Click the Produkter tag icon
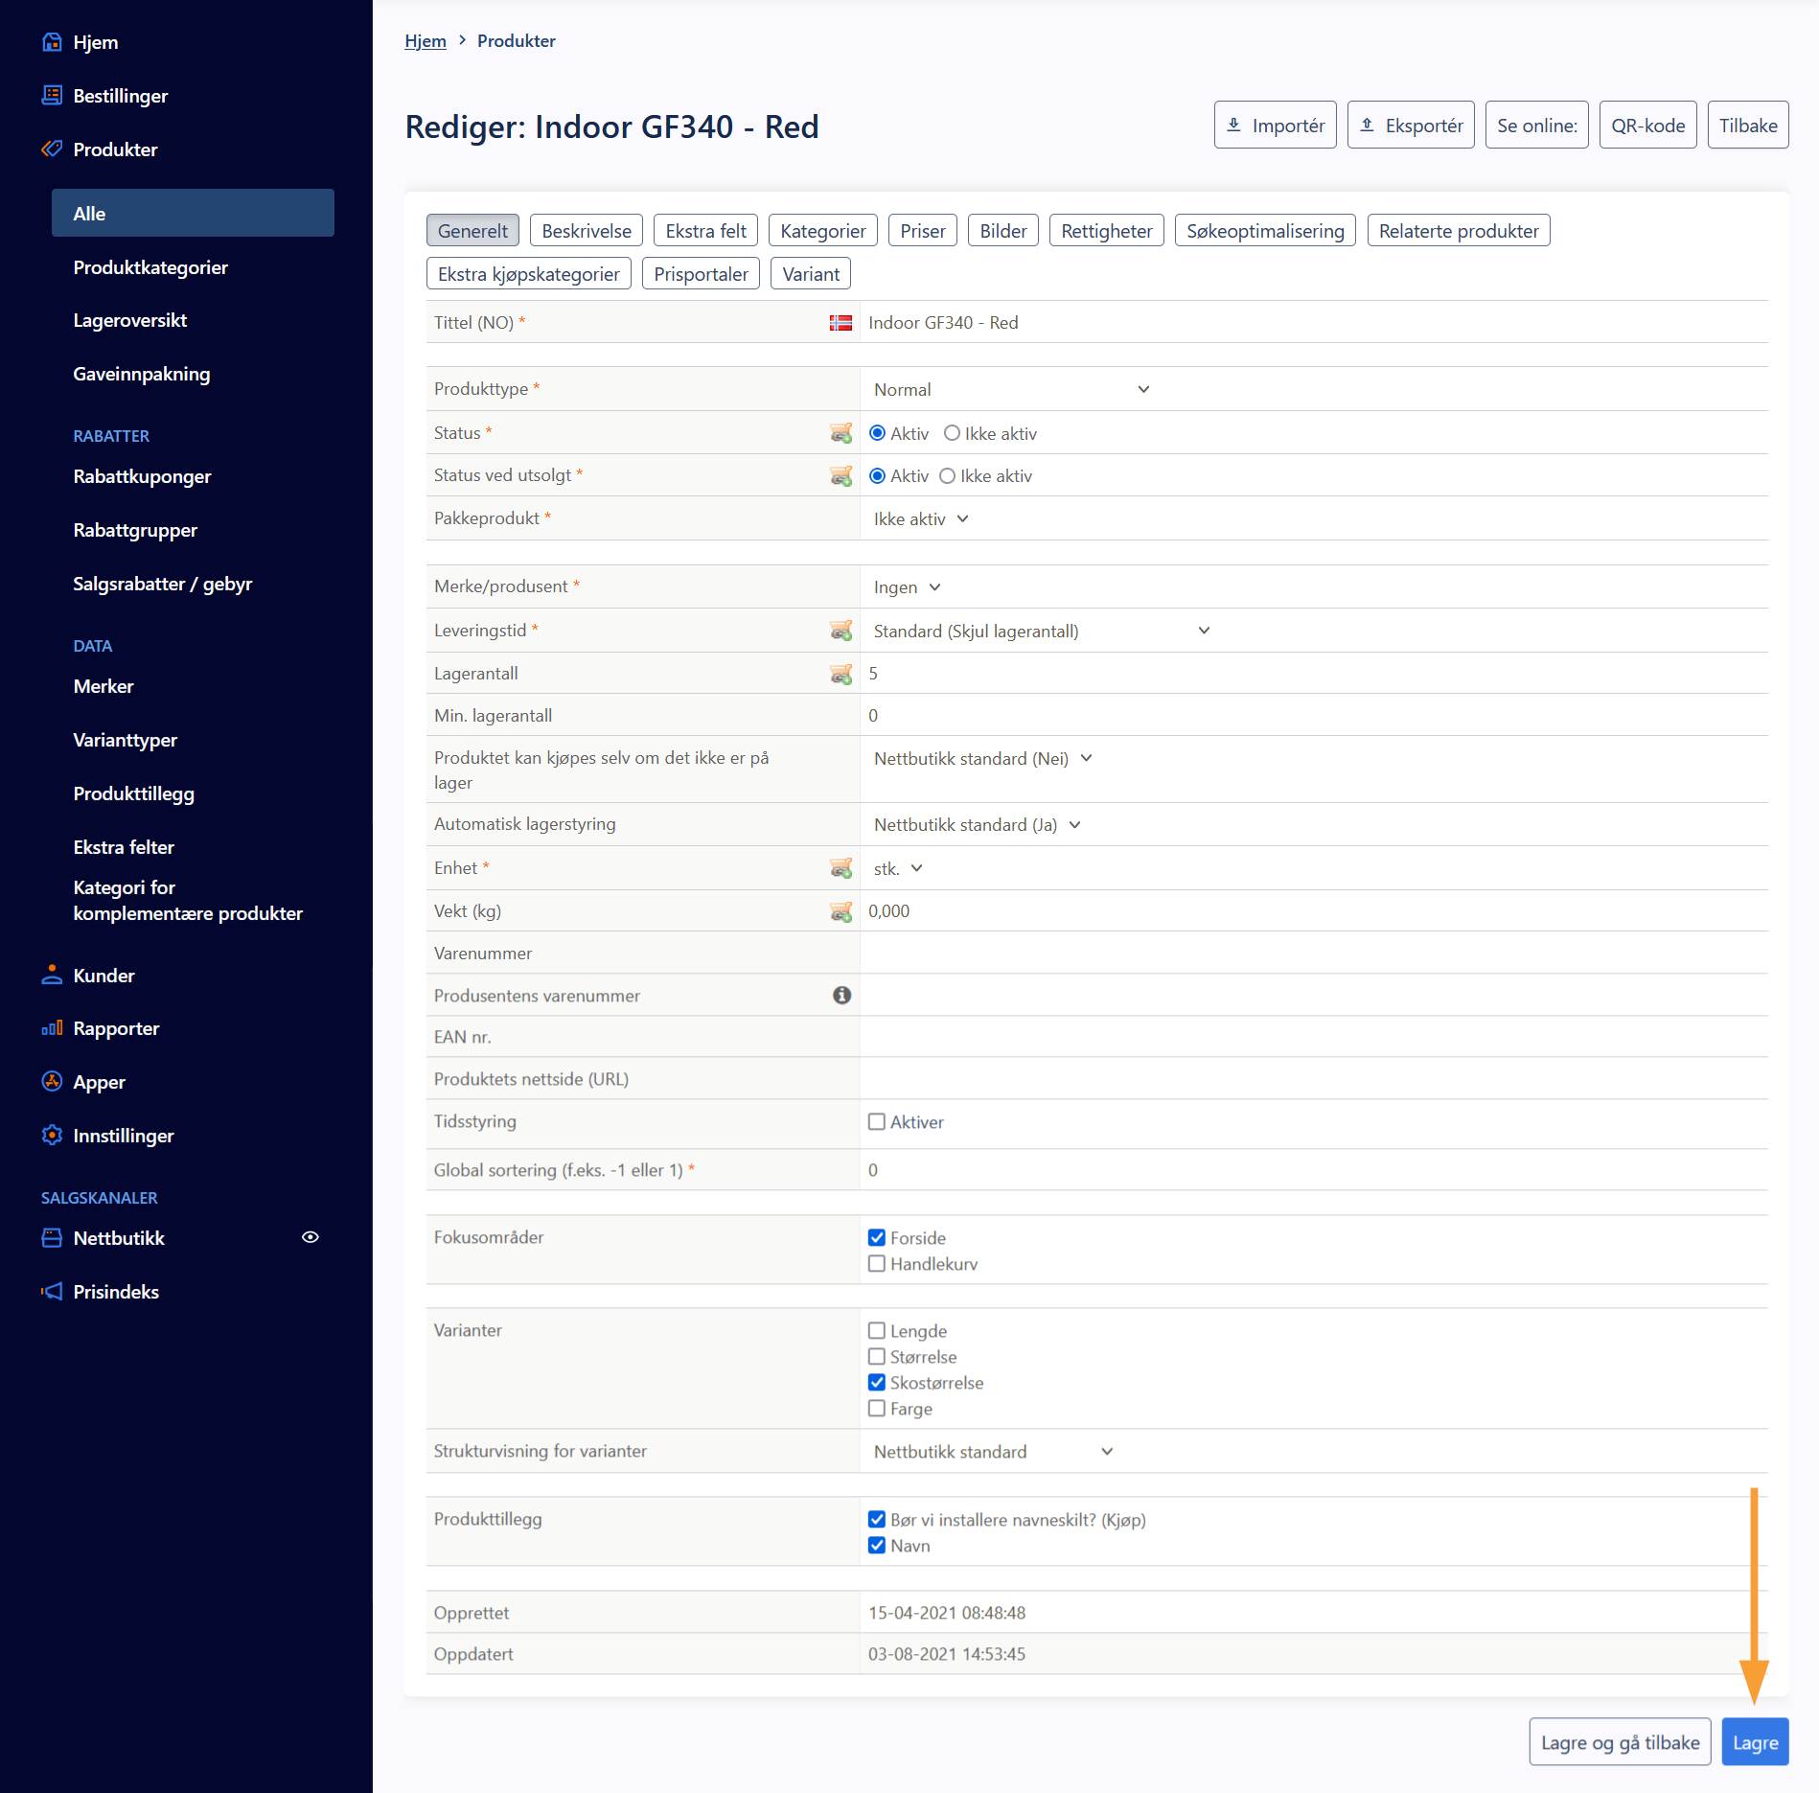The image size is (1819, 1793). 52,149
